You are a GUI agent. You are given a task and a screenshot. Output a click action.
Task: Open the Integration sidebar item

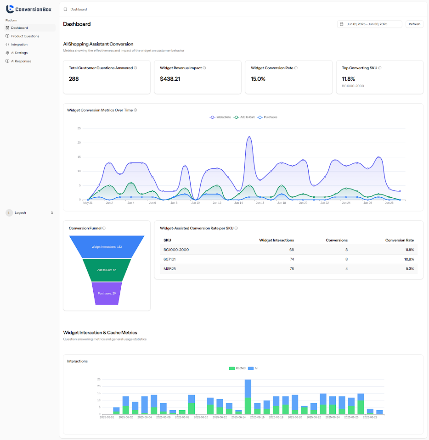click(x=19, y=45)
